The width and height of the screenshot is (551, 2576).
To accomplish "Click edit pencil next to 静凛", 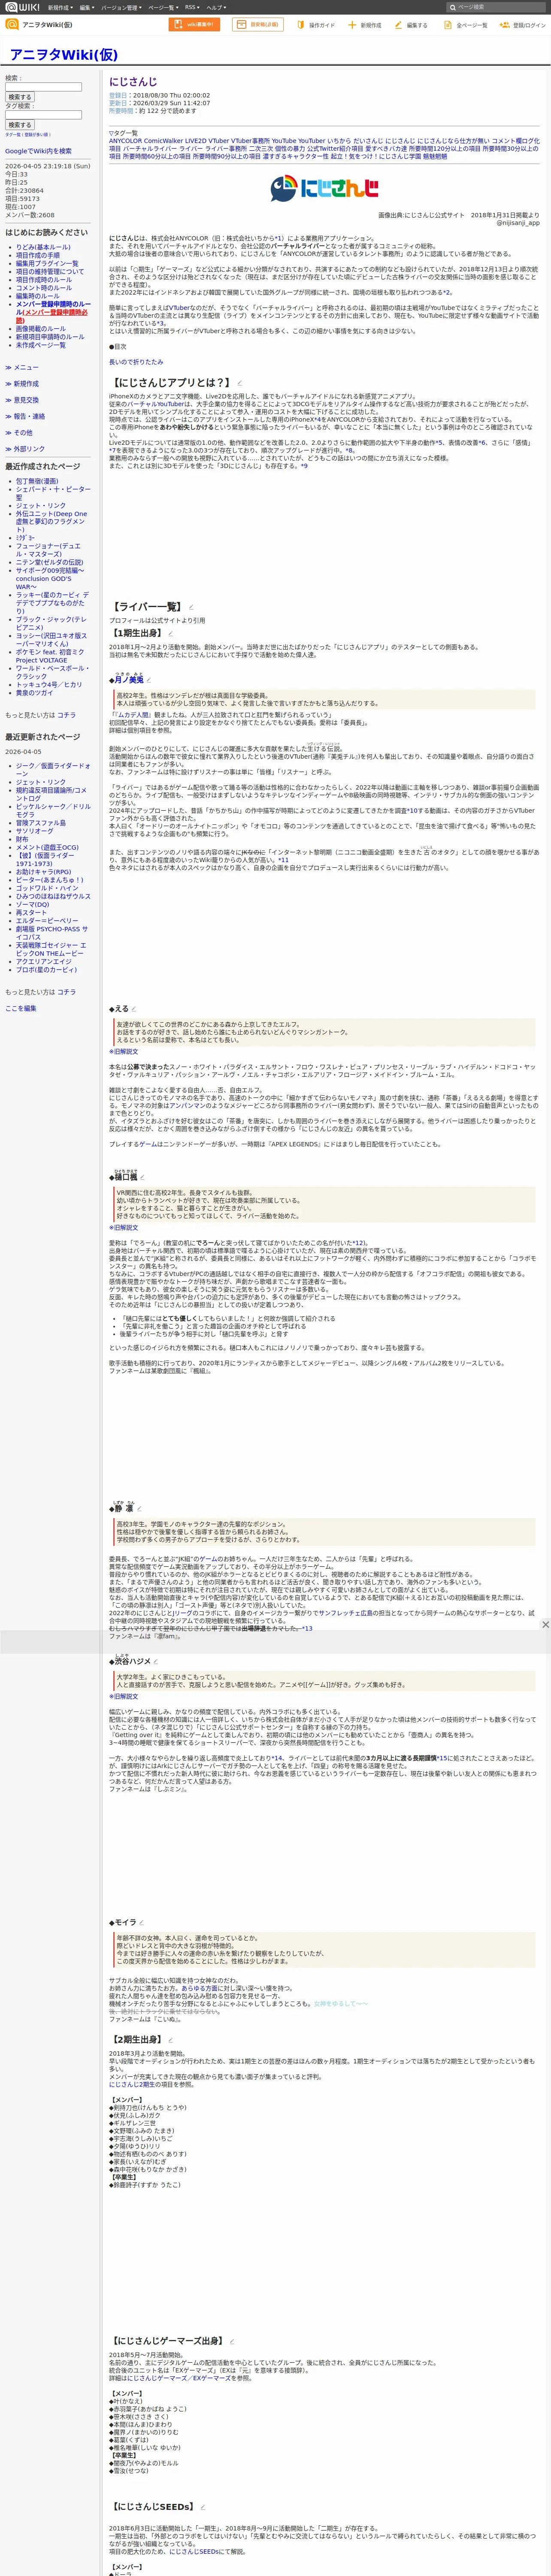I will [140, 1509].
